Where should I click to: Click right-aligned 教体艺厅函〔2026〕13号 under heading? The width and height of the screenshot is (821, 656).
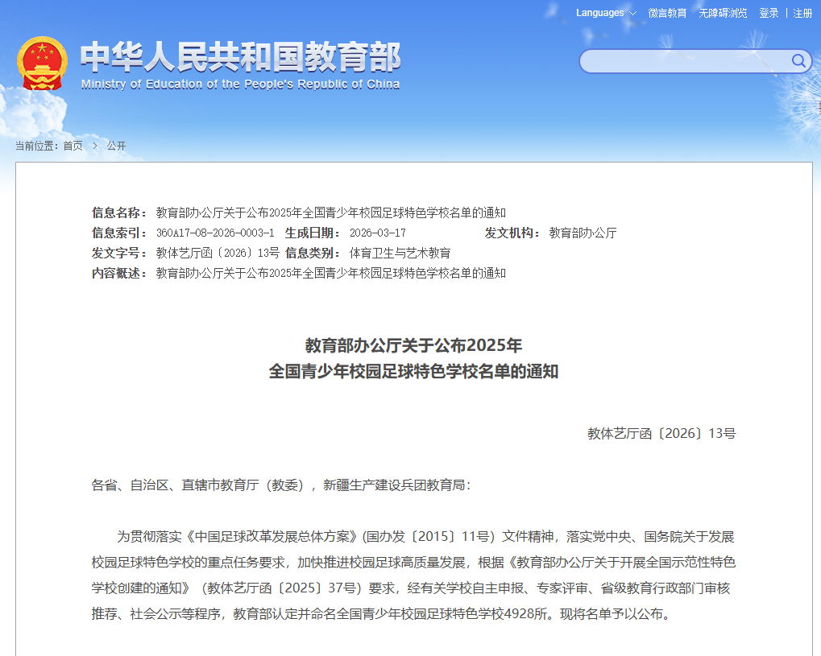(661, 434)
